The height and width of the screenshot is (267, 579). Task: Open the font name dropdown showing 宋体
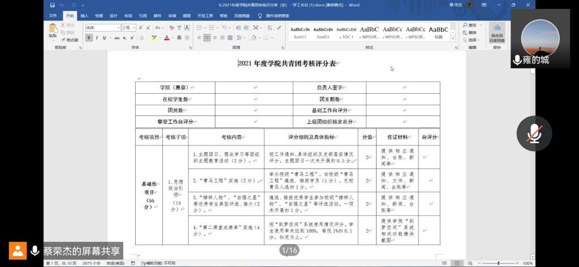pyautogui.click(x=102, y=27)
